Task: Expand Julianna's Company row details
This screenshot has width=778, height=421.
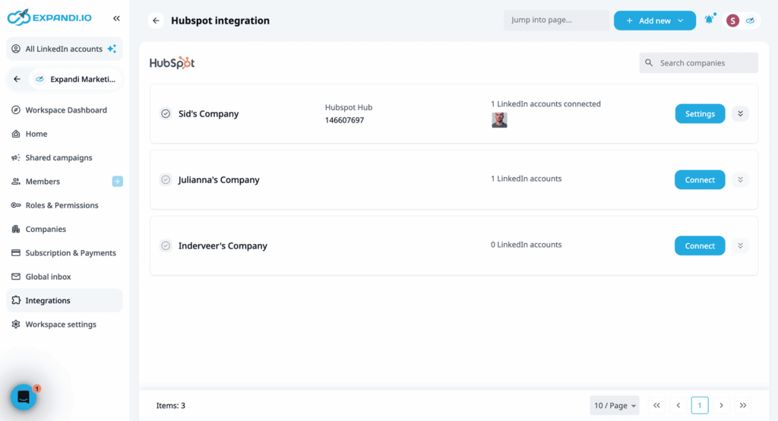Action: pos(740,179)
